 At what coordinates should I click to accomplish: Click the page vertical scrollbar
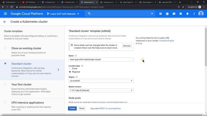click(206, 47)
